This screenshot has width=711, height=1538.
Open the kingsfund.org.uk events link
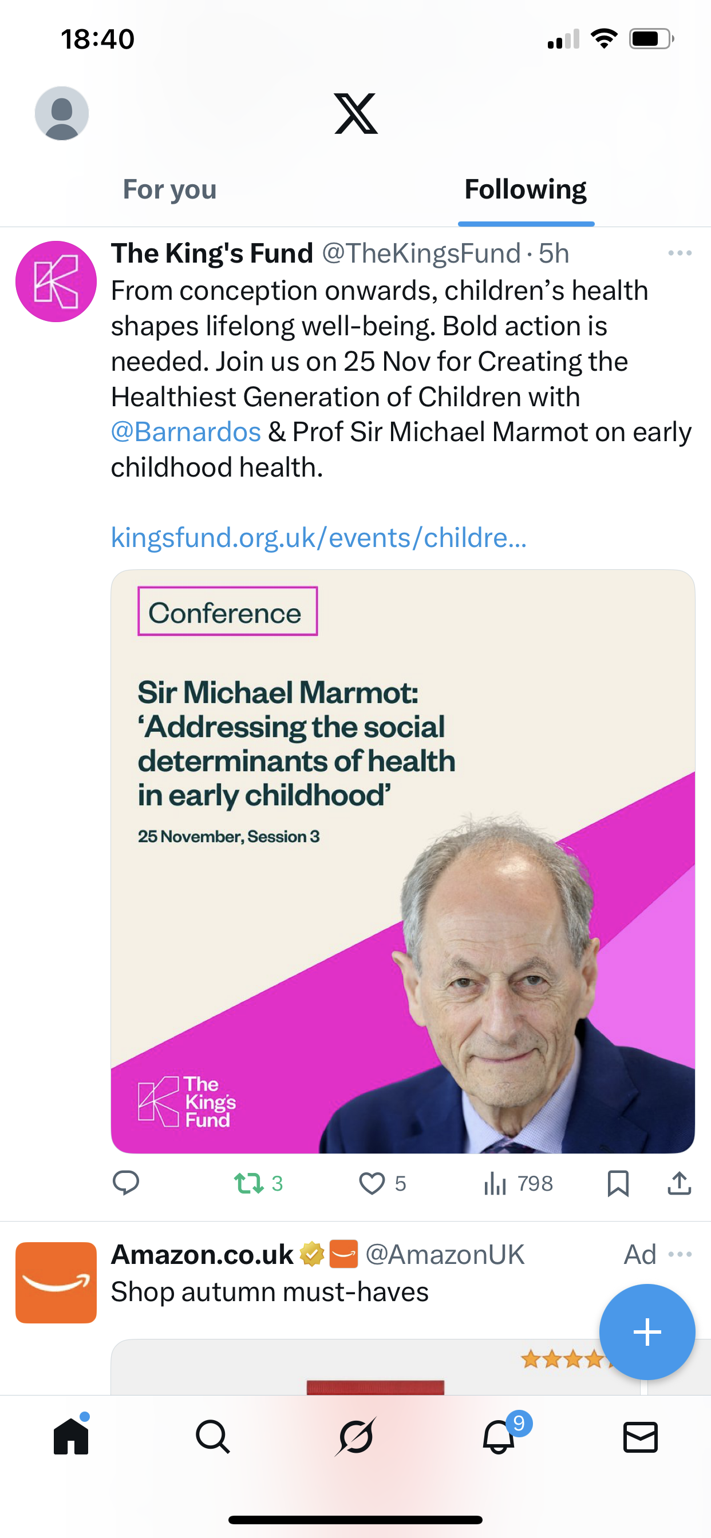point(318,538)
